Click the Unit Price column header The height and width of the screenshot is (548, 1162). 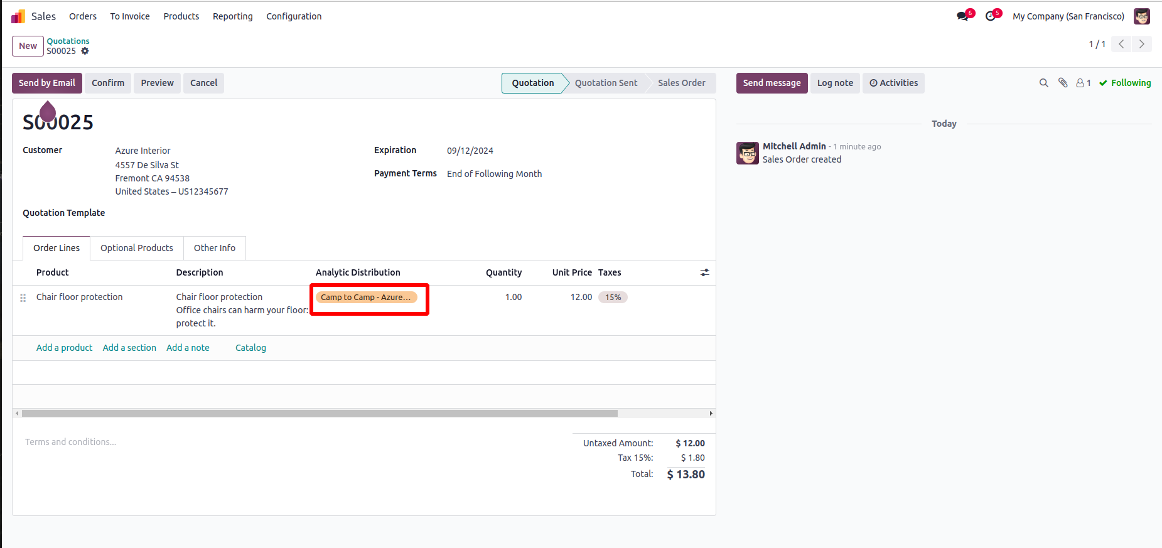pos(573,272)
